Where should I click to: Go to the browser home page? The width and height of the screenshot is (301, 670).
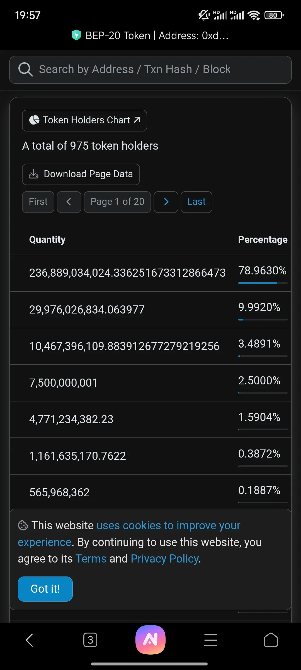click(x=271, y=640)
